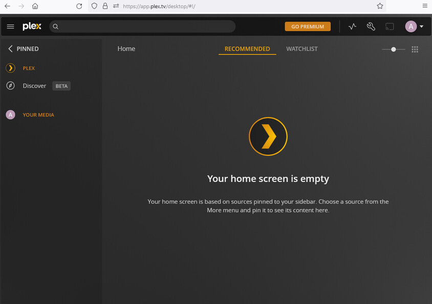Click the Cast to device icon
This screenshot has height=304, width=432.
point(390,27)
